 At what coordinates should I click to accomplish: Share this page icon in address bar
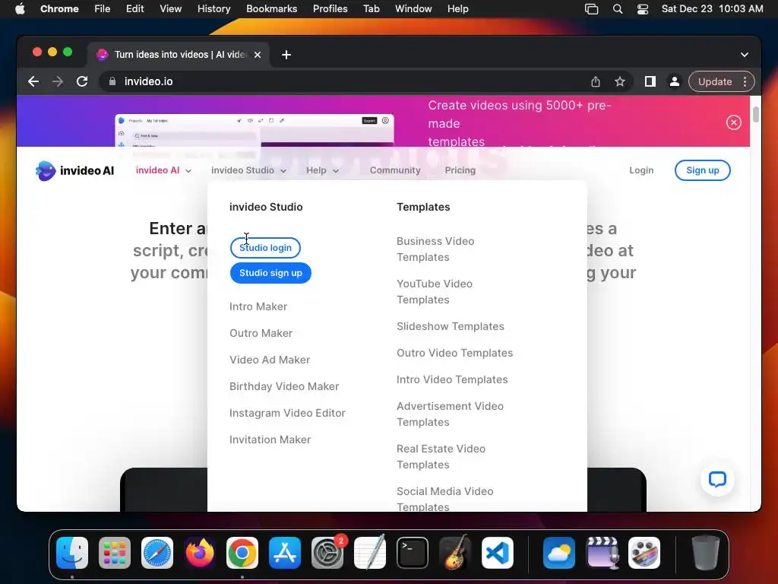pos(596,81)
